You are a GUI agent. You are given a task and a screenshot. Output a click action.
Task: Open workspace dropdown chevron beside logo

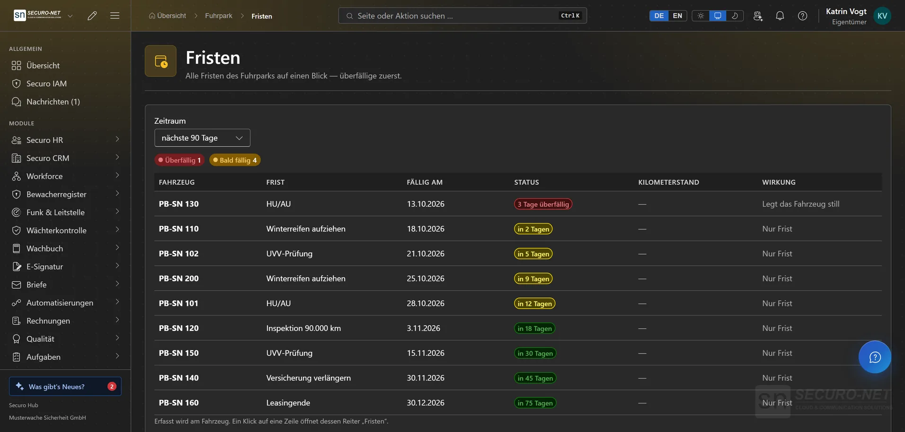(x=70, y=16)
